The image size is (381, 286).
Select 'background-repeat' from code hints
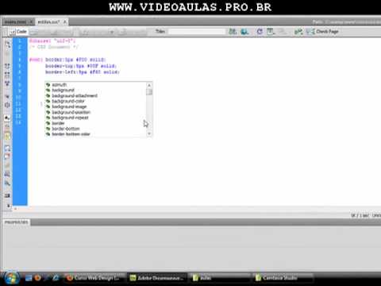pyautogui.click(x=95, y=118)
